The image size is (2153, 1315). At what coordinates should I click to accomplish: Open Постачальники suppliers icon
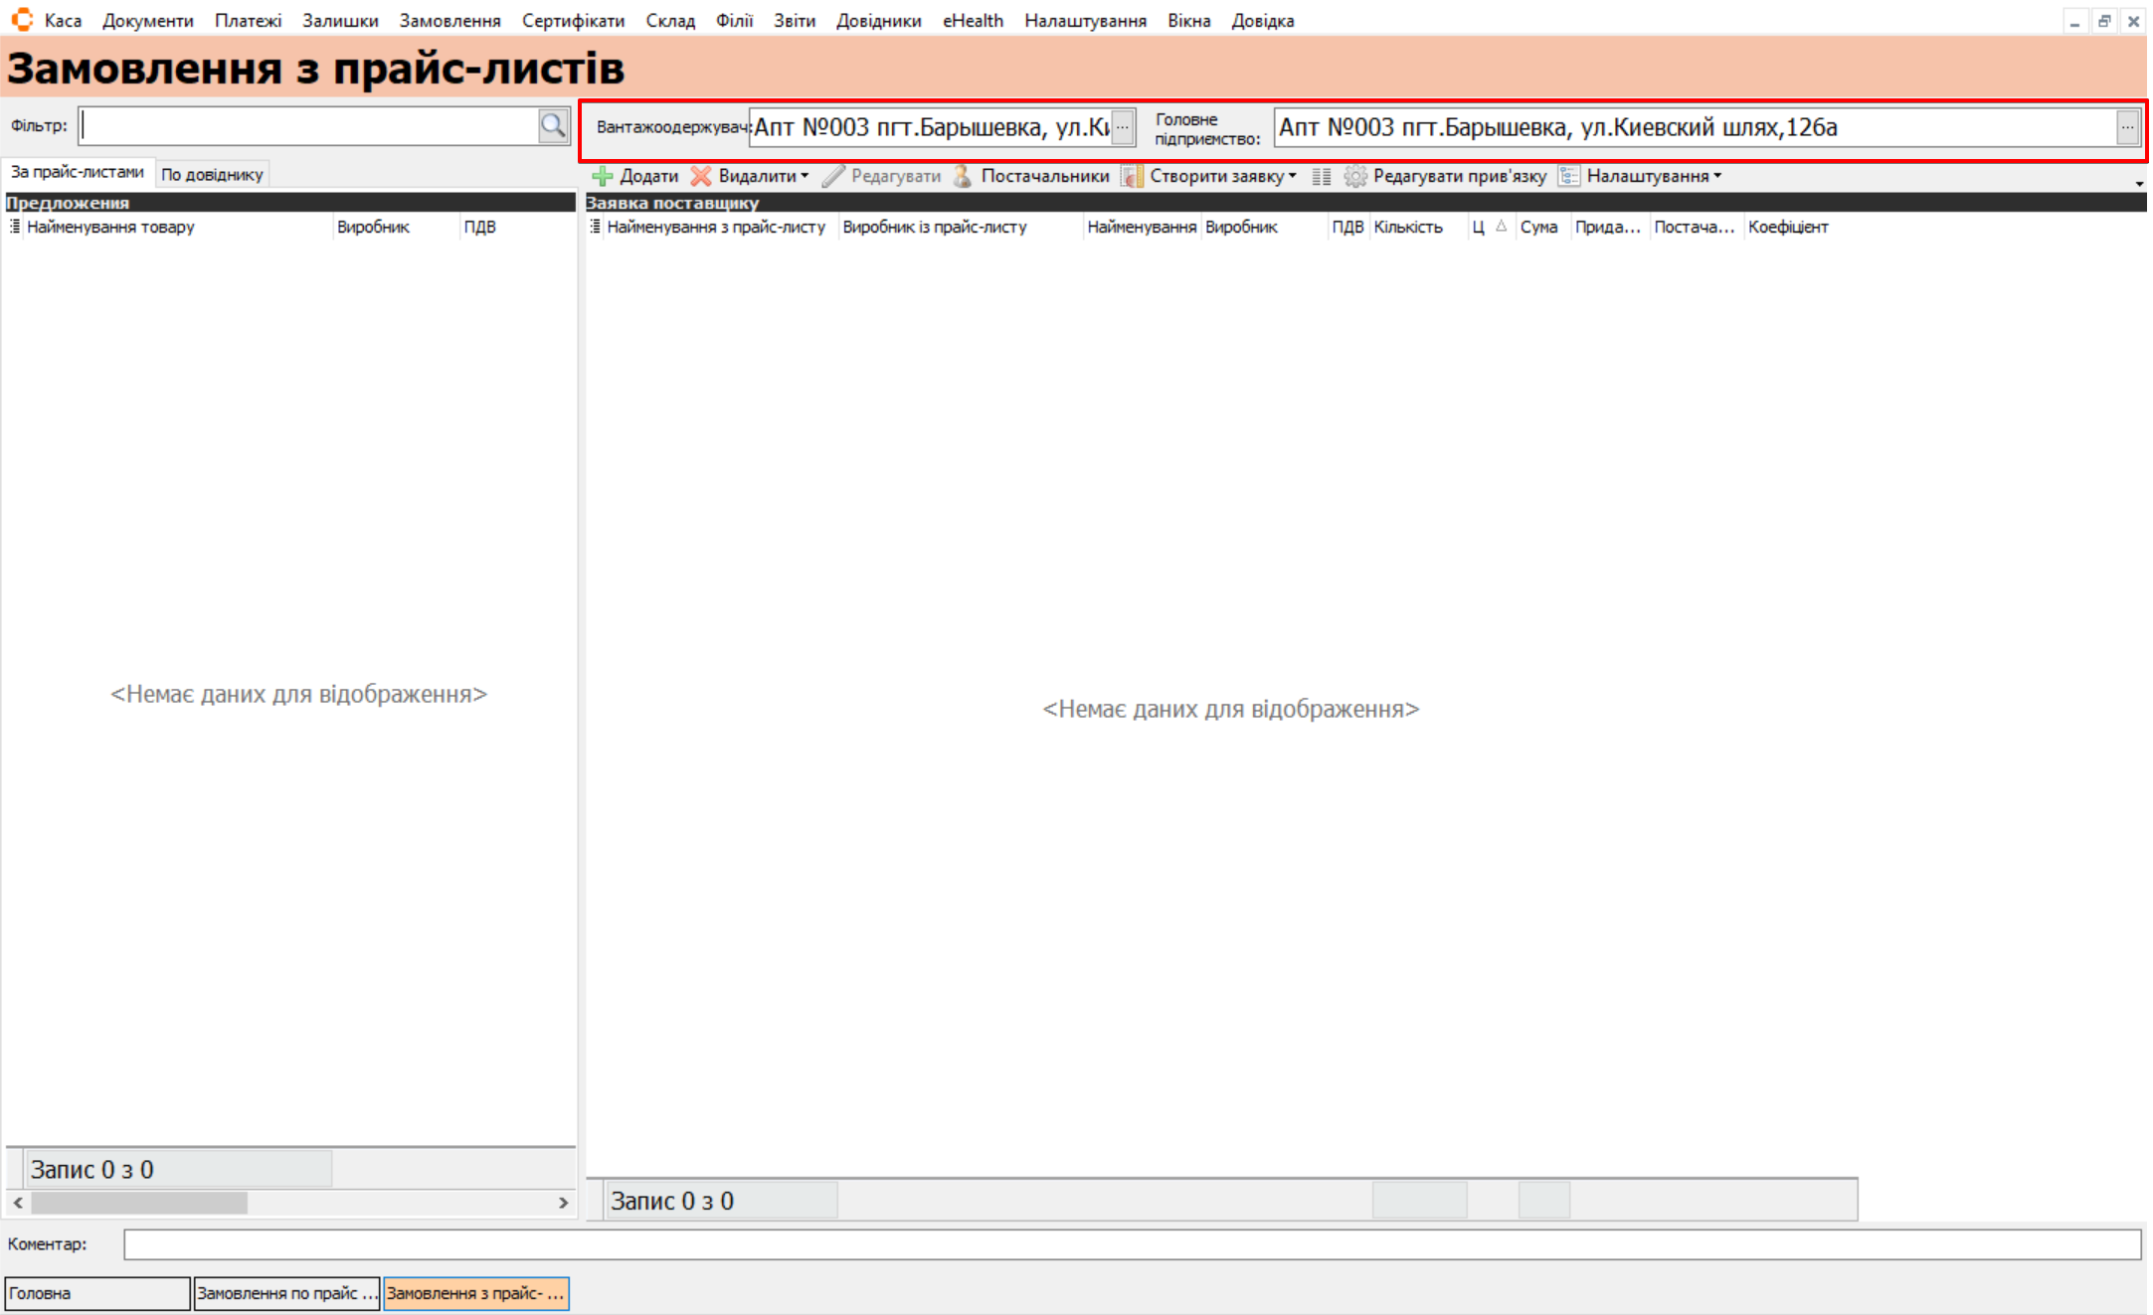(963, 176)
